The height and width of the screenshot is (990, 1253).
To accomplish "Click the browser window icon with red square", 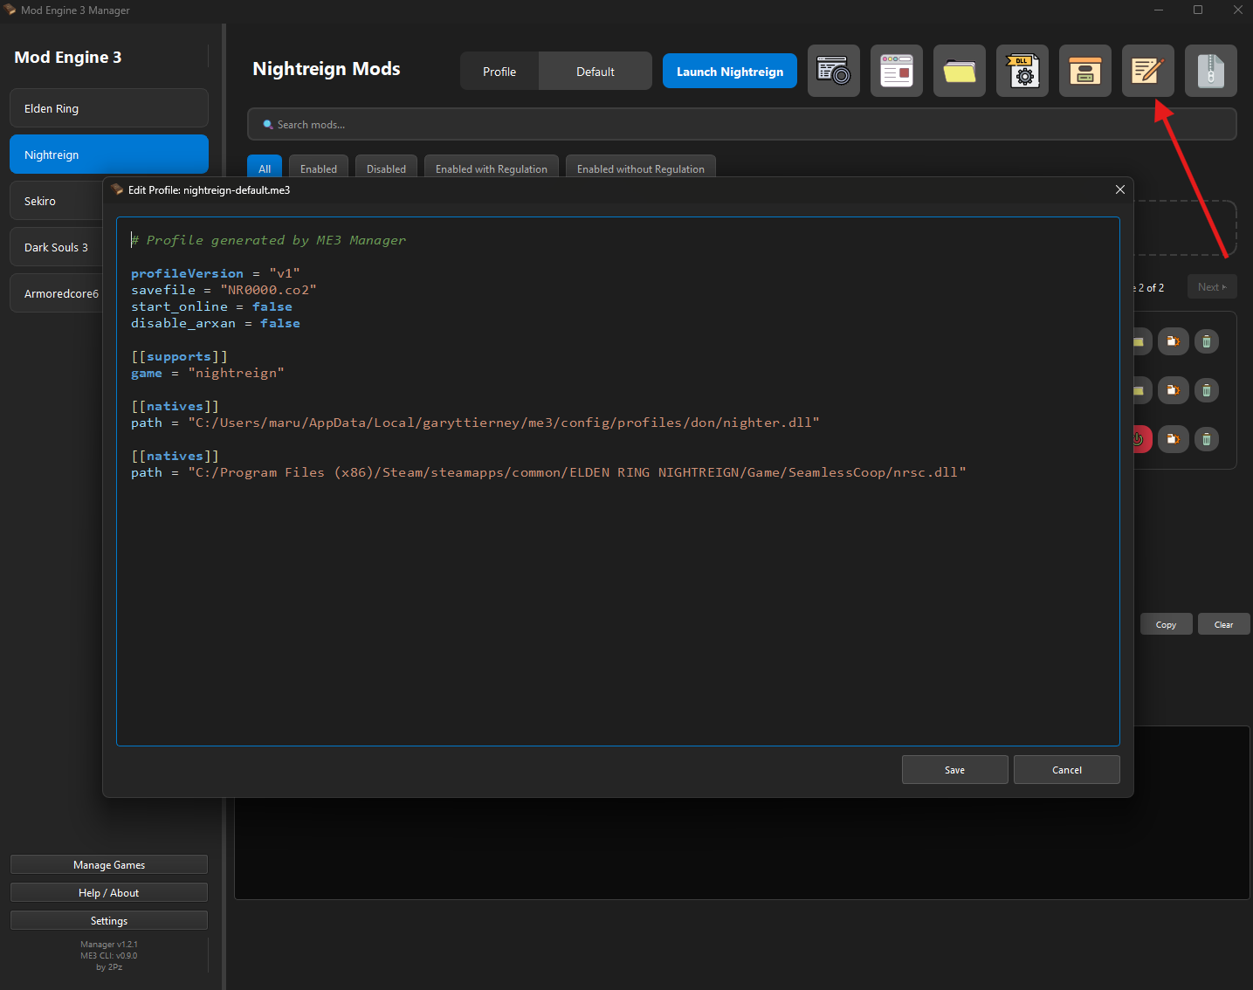I will tap(896, 71).
